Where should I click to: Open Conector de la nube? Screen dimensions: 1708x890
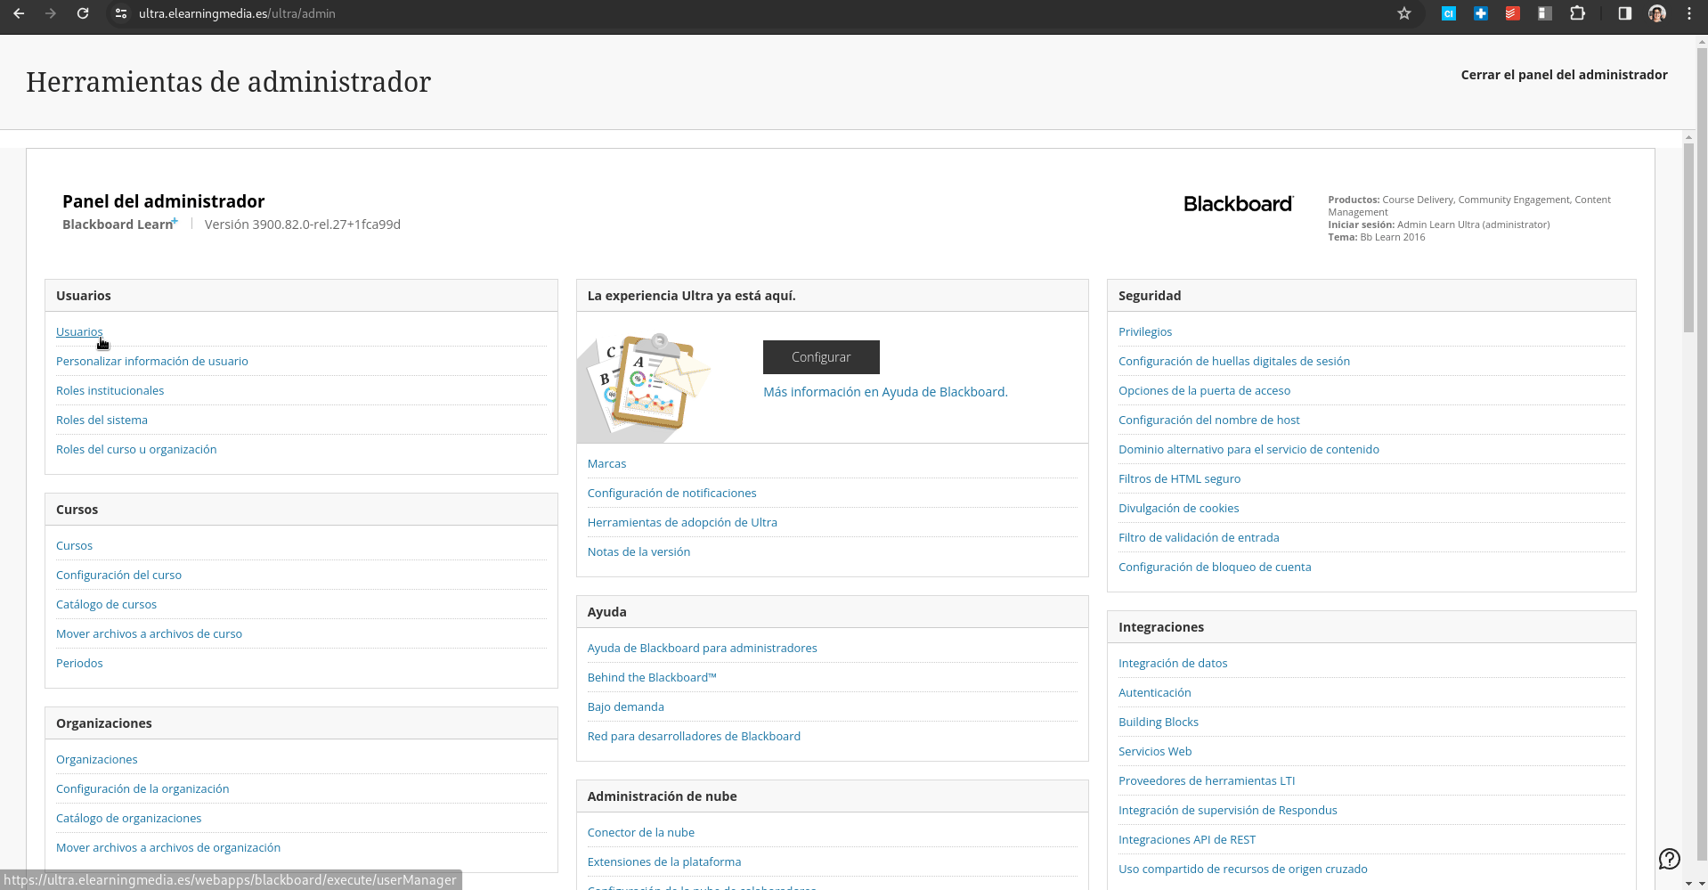[641, 832]
